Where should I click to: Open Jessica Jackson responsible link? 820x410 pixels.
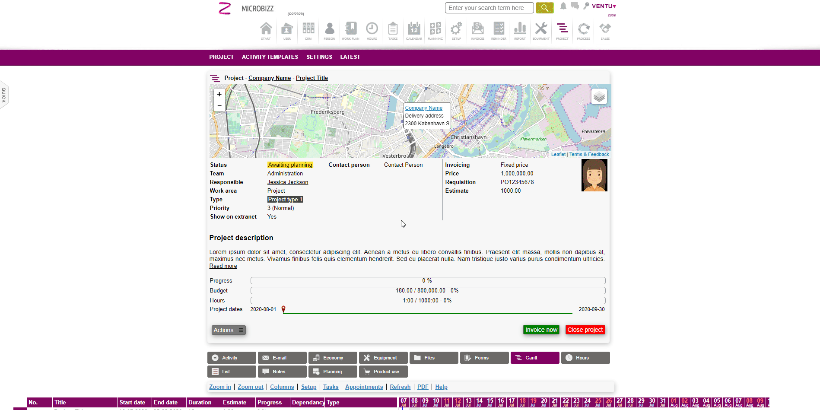(x=287, y=182)
